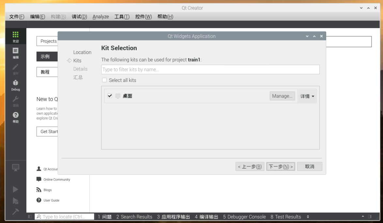Click desktop kit monitor icon beside 桌面

[118, 96]
